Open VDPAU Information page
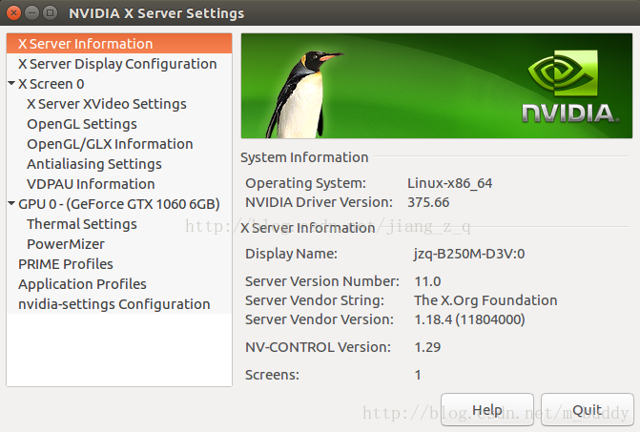Image resolution: width=640 pixels, height=432 pixels. [x=91, y=184]
